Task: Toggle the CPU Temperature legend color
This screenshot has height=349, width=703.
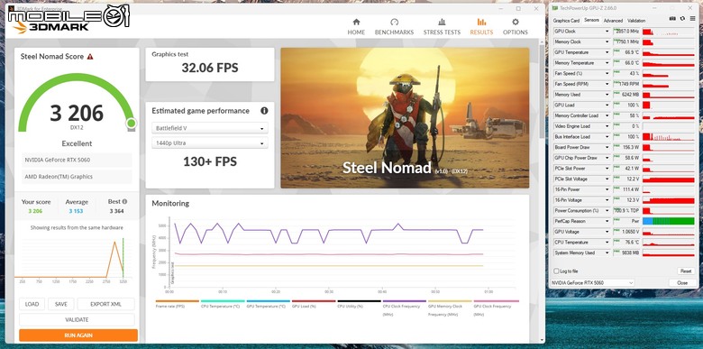Action: point(223,301)
